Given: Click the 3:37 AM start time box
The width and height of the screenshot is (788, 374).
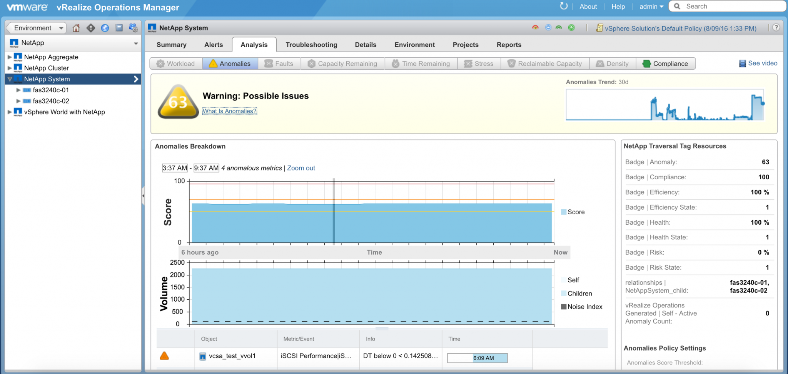Looking at the screenshot, I should (x=175, y=168).
